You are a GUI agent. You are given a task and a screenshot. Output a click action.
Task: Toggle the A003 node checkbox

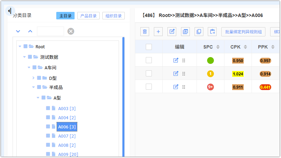click(48, 108)
